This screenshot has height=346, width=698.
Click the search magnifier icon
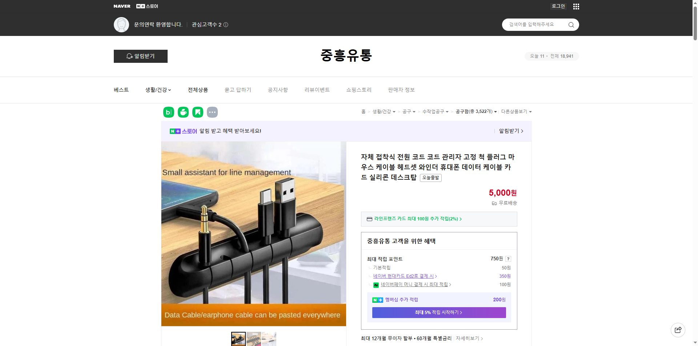(571, 25)
